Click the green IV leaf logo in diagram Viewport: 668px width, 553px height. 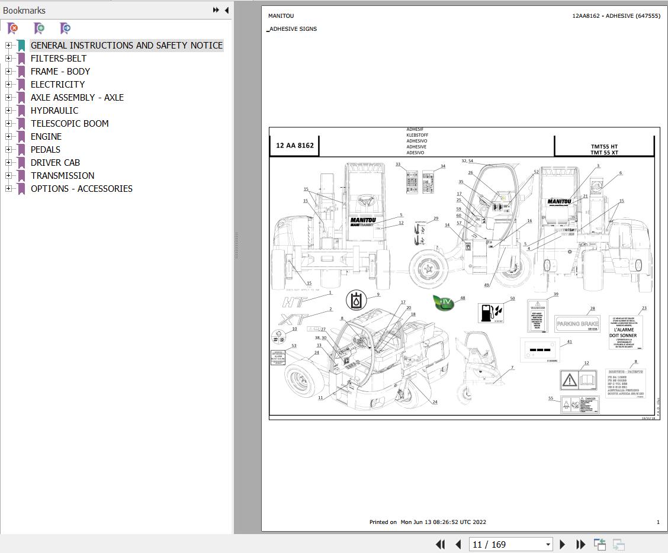[x=444, y=302]
